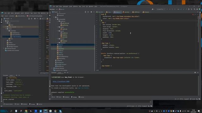Select App.css in the front project tree
The width and height of the screenshot is (202, 113).
click(x=73, y=45)
